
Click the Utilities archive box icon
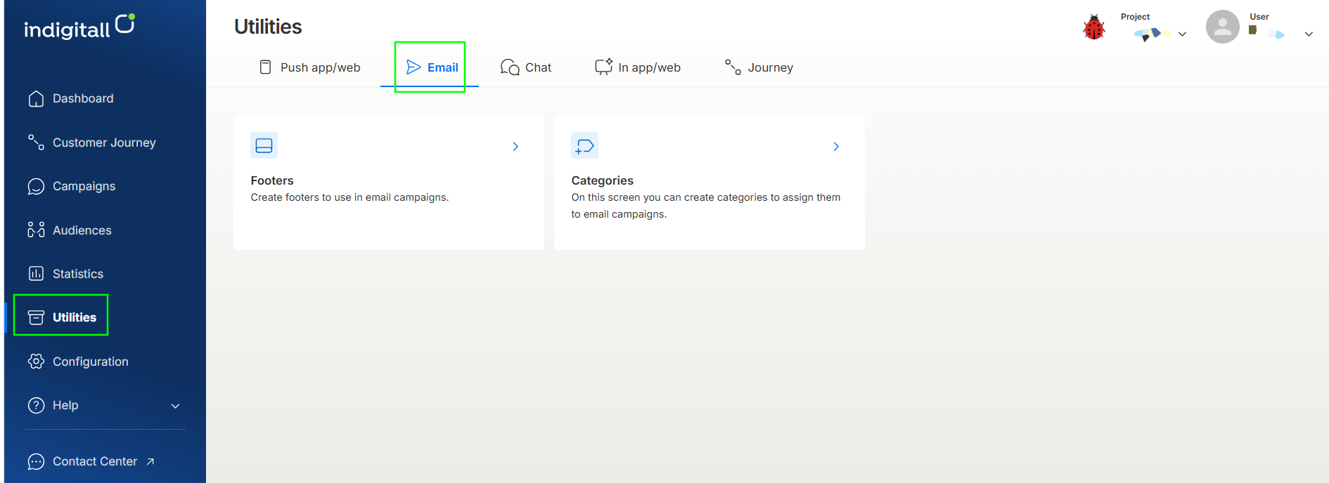coord(36,317)
